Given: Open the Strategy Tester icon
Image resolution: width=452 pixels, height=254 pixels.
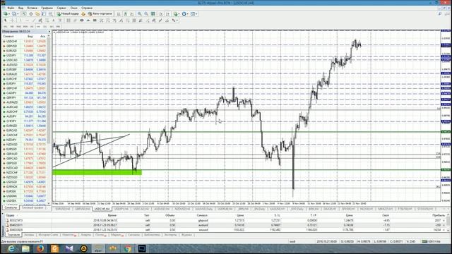Looking at the screenshot, I should pyautogui.click(x=50, y=14).
